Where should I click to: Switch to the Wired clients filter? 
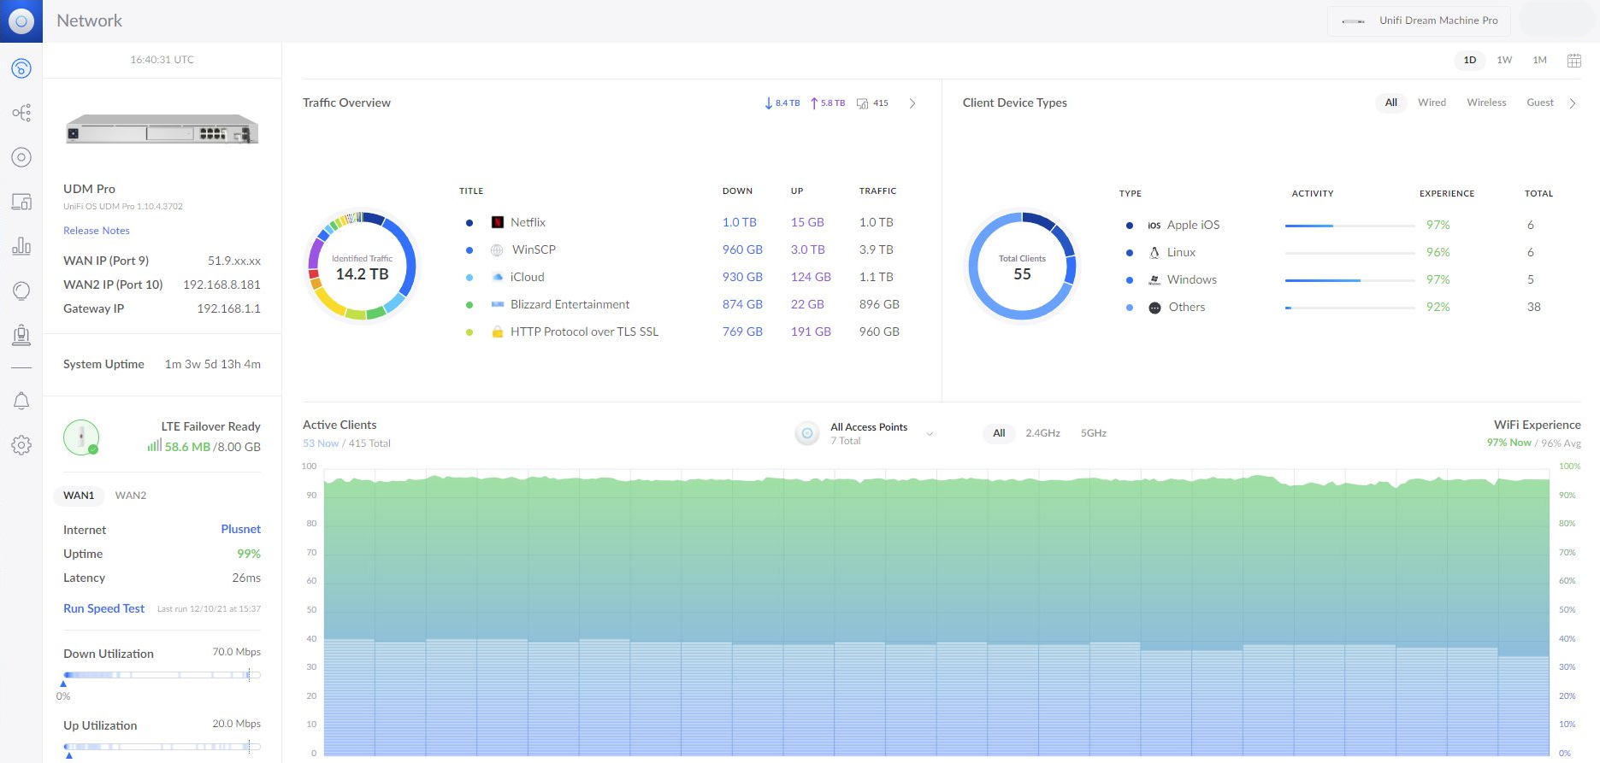[x=1432, y=103]
